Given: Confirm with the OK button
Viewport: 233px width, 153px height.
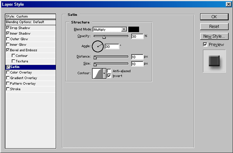Looking at the screenshot, I should [x=214, y=17].
